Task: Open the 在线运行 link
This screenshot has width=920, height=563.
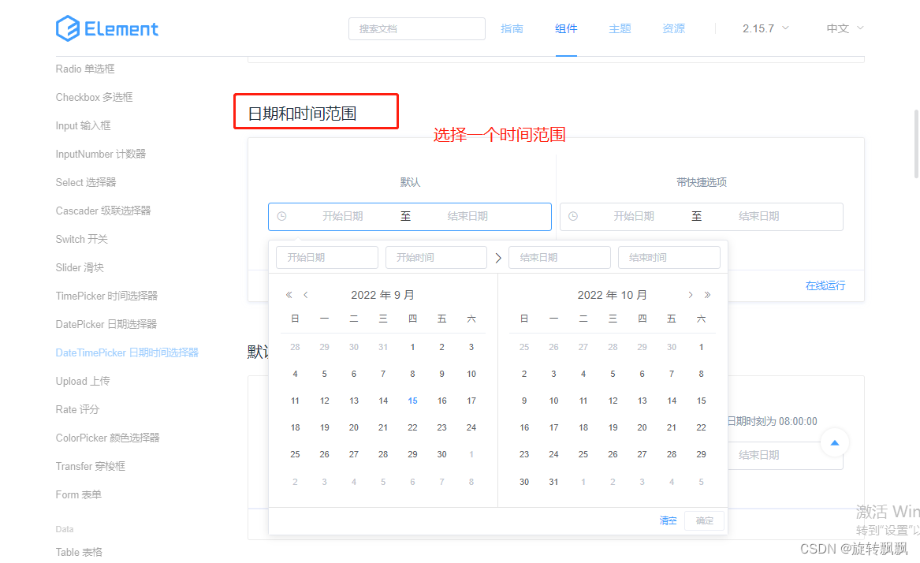Action: coord(825,285)
